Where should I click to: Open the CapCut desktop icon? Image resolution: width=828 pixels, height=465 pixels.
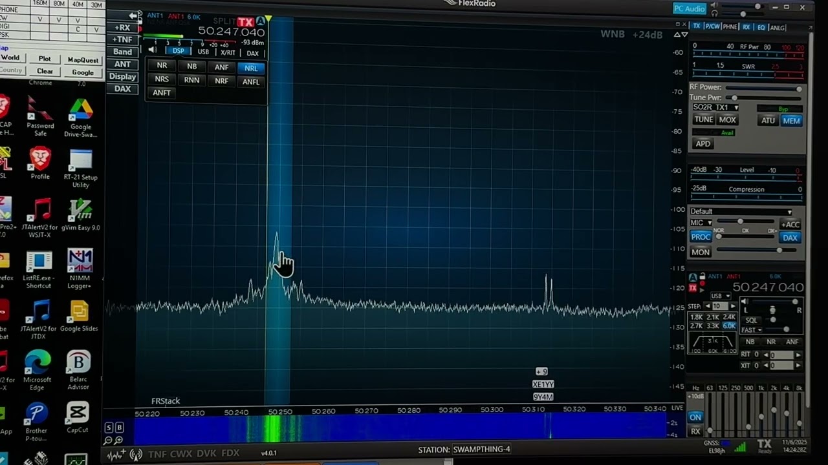pos(77,417)
